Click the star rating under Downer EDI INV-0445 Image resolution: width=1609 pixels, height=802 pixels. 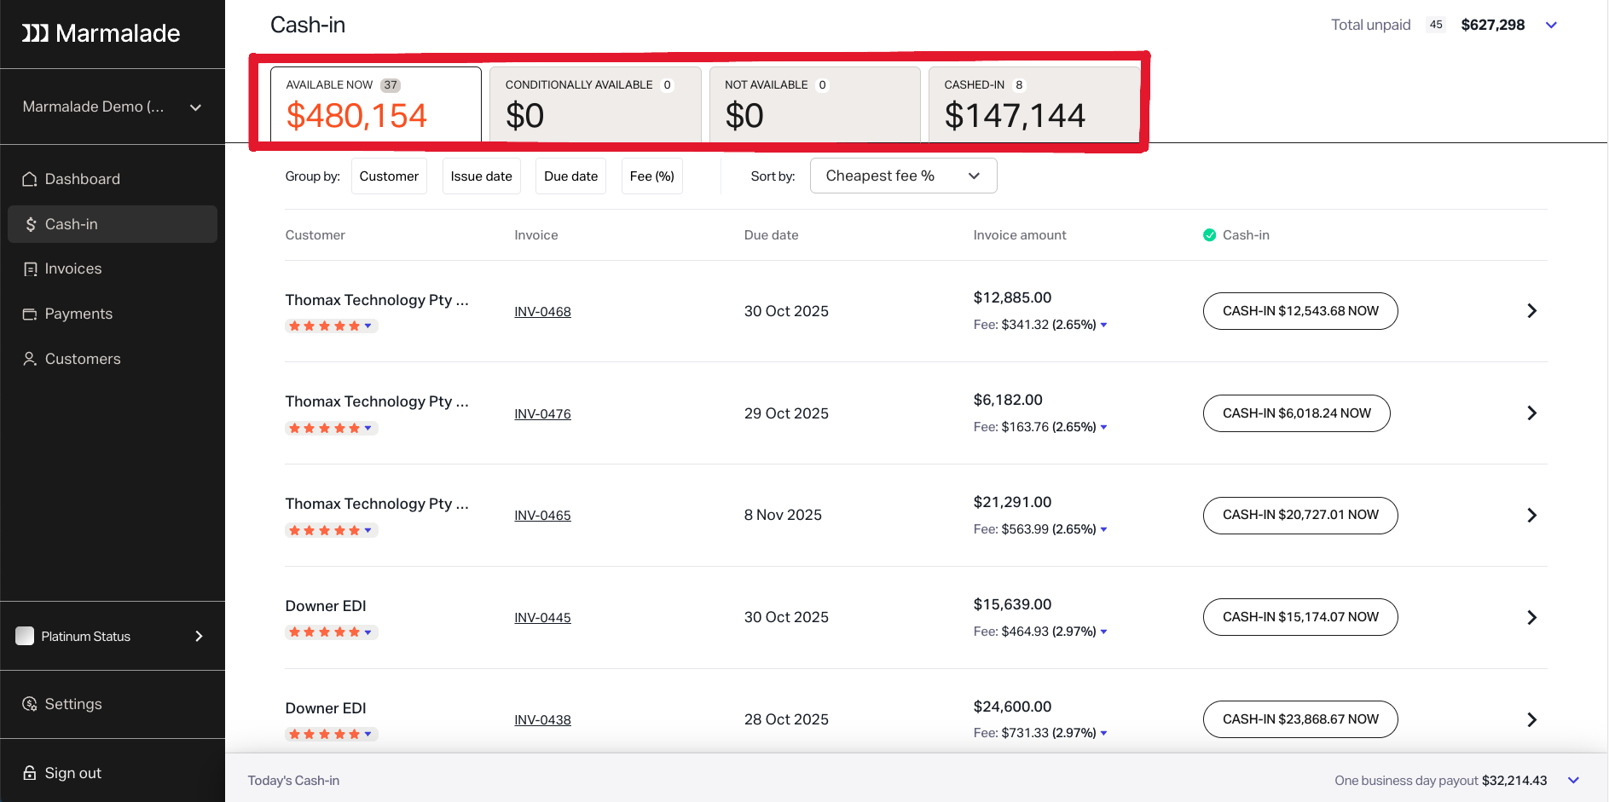pyautogui.click(x=330, y=632)
